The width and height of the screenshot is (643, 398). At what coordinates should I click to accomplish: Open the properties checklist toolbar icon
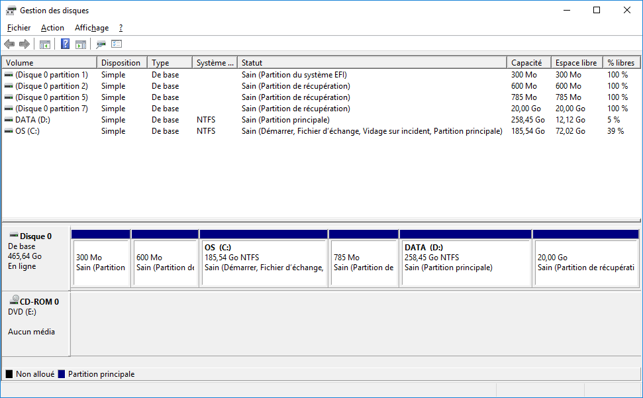(117, 44)
